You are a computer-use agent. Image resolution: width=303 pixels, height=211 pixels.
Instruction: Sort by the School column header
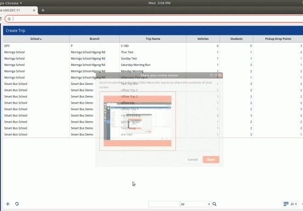[36, 39]
